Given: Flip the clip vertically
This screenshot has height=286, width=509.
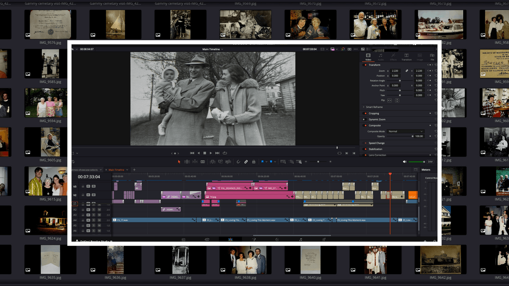Looking at the screenshot, I should (x=397, y=100).
